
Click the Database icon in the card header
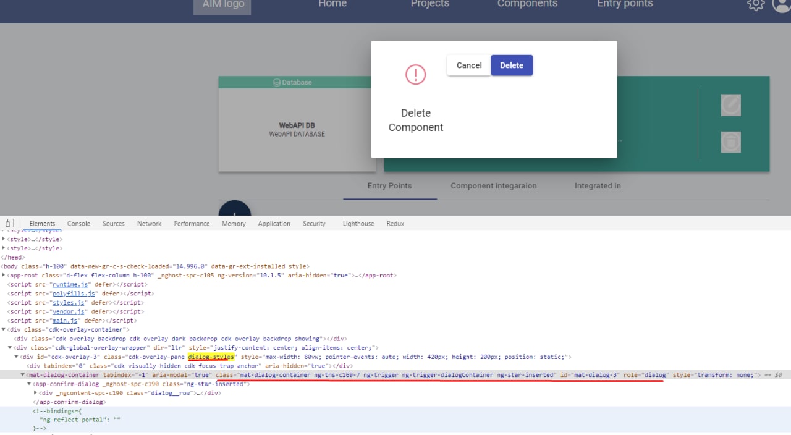tap(277, 82)
